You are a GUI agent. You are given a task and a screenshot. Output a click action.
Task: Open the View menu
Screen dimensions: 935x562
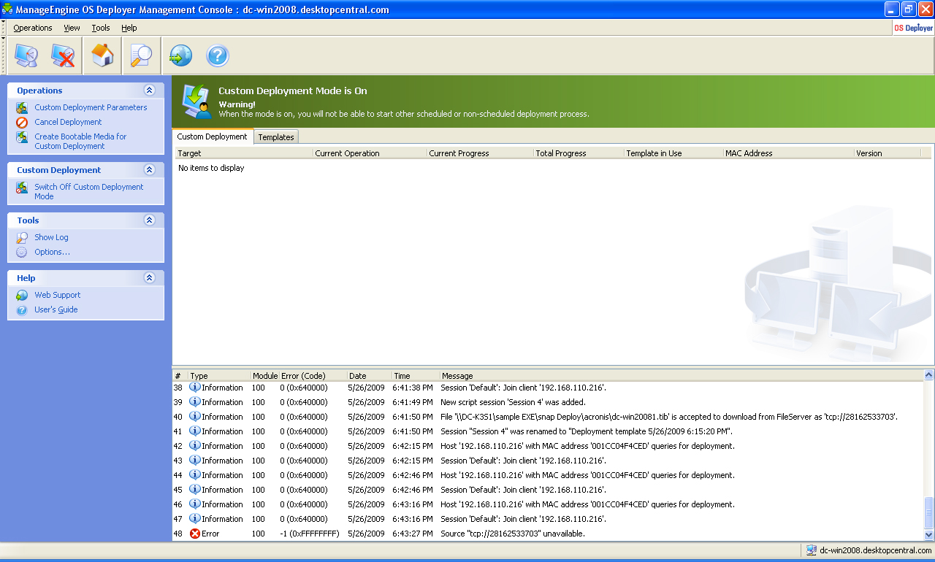coord(72,28)
